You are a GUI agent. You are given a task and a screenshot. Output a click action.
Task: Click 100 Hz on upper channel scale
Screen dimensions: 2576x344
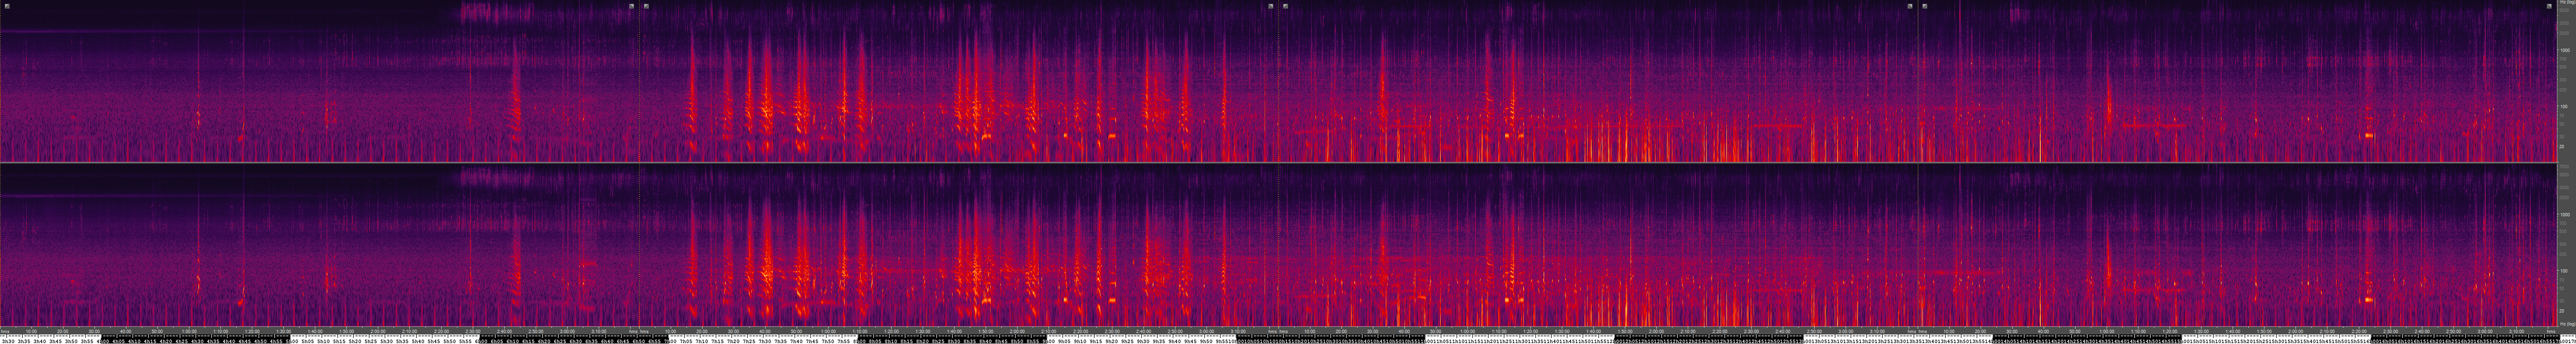click(2564, 106)
